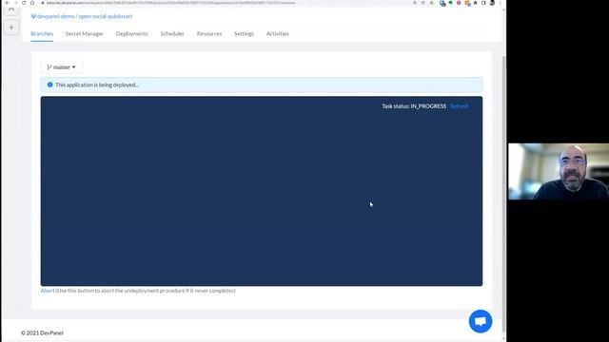Image resolution: width=609 pixels, height=342 pixels.
Task: Open the chat widget bubble
Action: tap(480, 321)
